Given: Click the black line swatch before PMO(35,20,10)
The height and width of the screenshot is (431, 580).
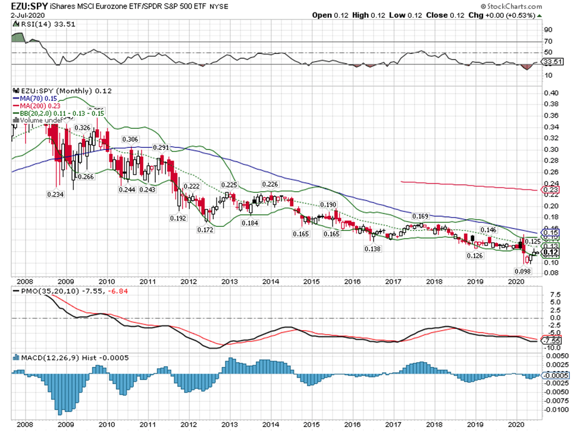Looking at the screenshot, I should [x=16, y=291].
